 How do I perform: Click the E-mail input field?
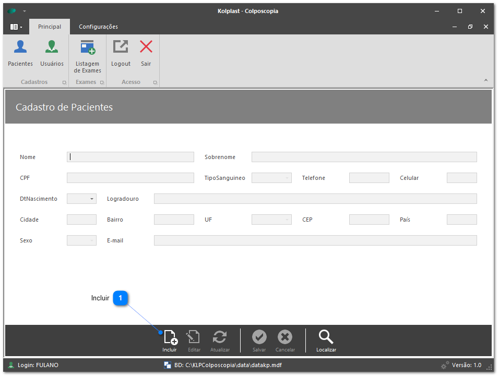tap(315, 240)
